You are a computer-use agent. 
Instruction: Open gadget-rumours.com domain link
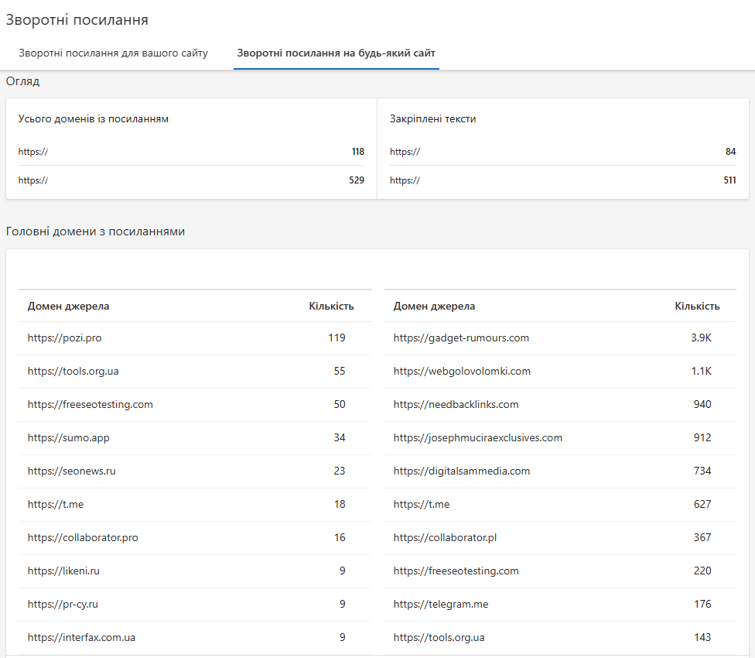pyautogui.click(x=461, y=338)
